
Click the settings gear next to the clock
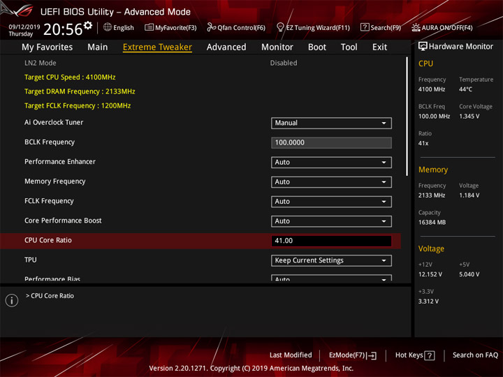(88, 25)
